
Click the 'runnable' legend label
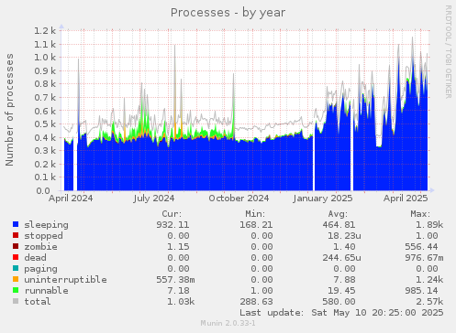click(46, 291)
